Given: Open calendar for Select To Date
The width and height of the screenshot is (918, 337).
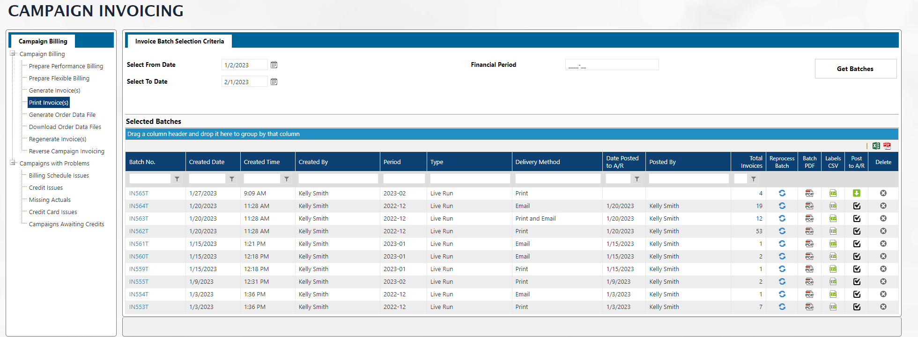Looking at the screenshot, I should pyautogui.click(x=274, y=82).
